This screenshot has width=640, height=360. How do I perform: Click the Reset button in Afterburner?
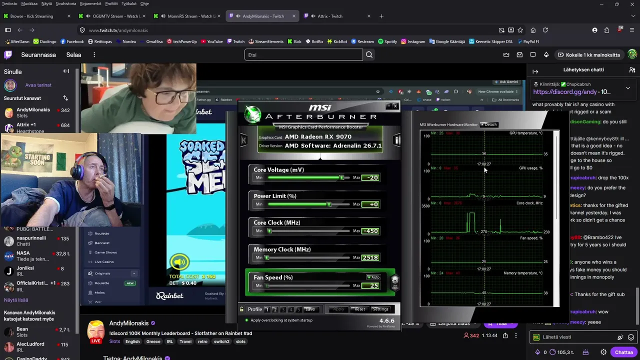pyautogui.click(x=359, y=309)
